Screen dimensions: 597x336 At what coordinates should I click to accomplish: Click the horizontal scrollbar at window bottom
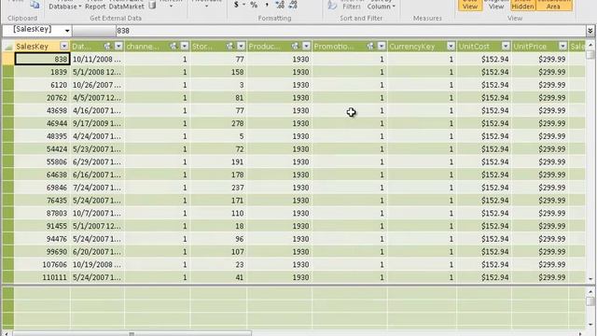coord(132,334)
